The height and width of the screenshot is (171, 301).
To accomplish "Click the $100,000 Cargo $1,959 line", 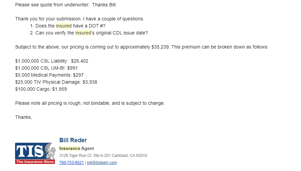I will pyautogui.click(x=41, y=89).
